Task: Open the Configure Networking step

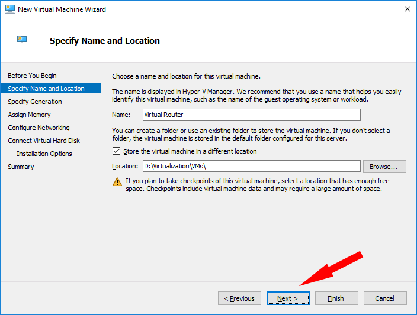Action: [x=39, y=128]
